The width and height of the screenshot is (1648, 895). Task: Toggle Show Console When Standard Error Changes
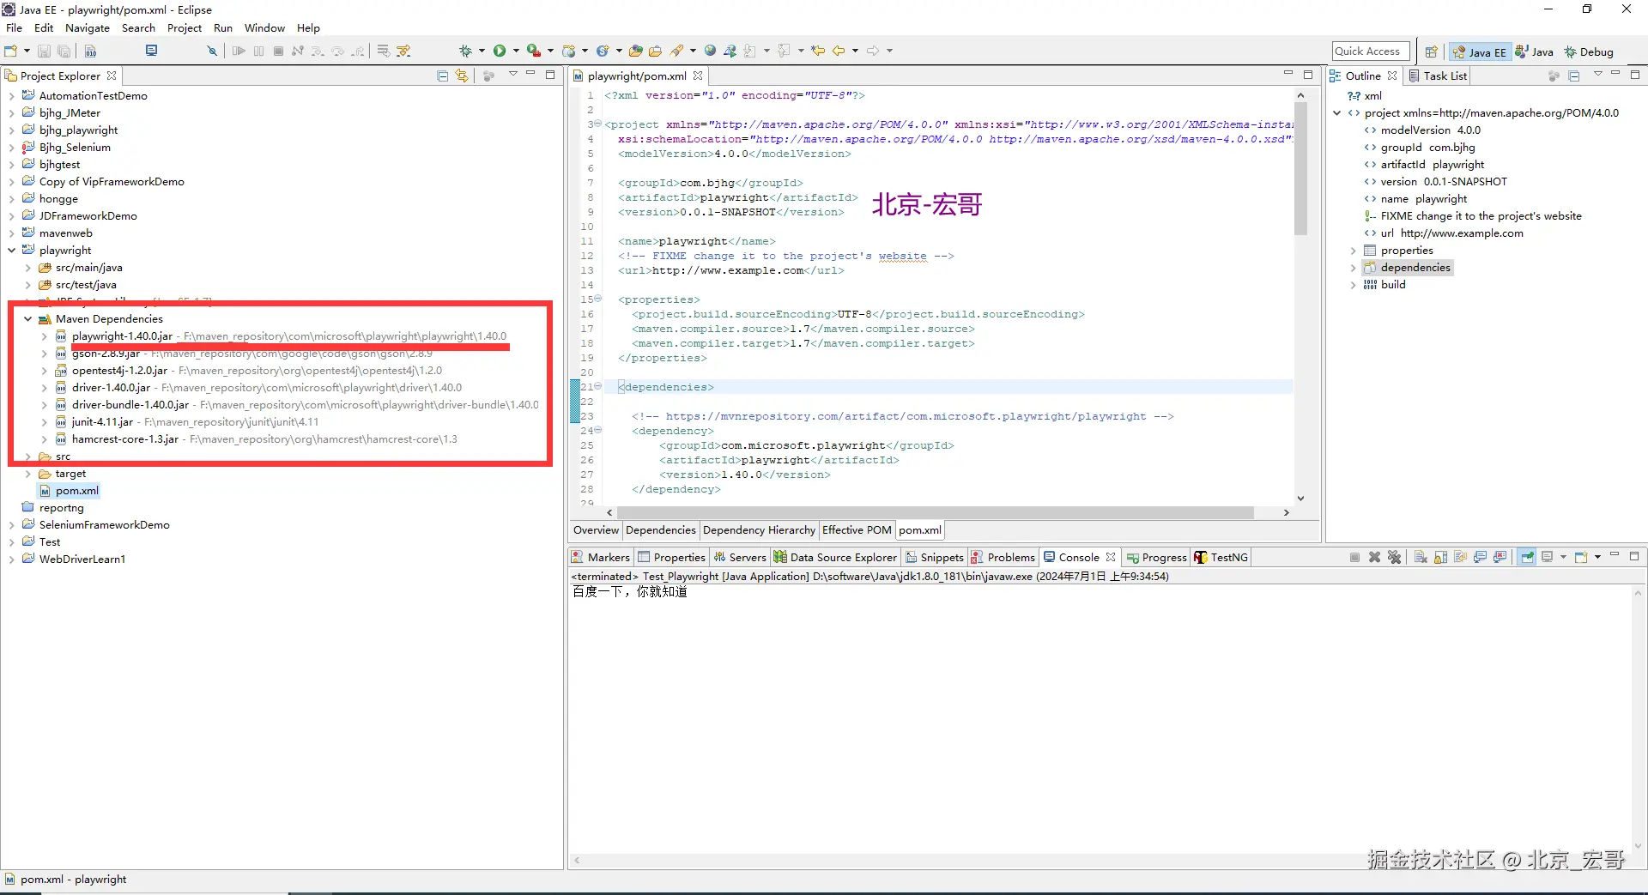click(x=1500, y=557)
